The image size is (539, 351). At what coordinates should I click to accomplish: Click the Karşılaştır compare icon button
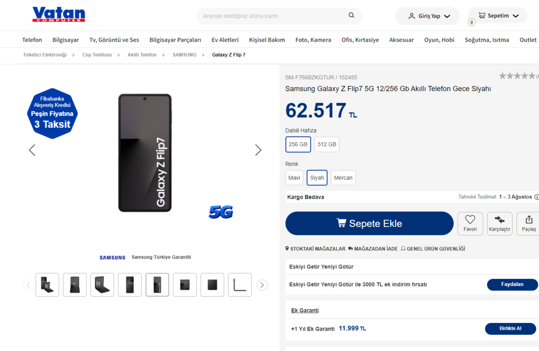[499, 224]
